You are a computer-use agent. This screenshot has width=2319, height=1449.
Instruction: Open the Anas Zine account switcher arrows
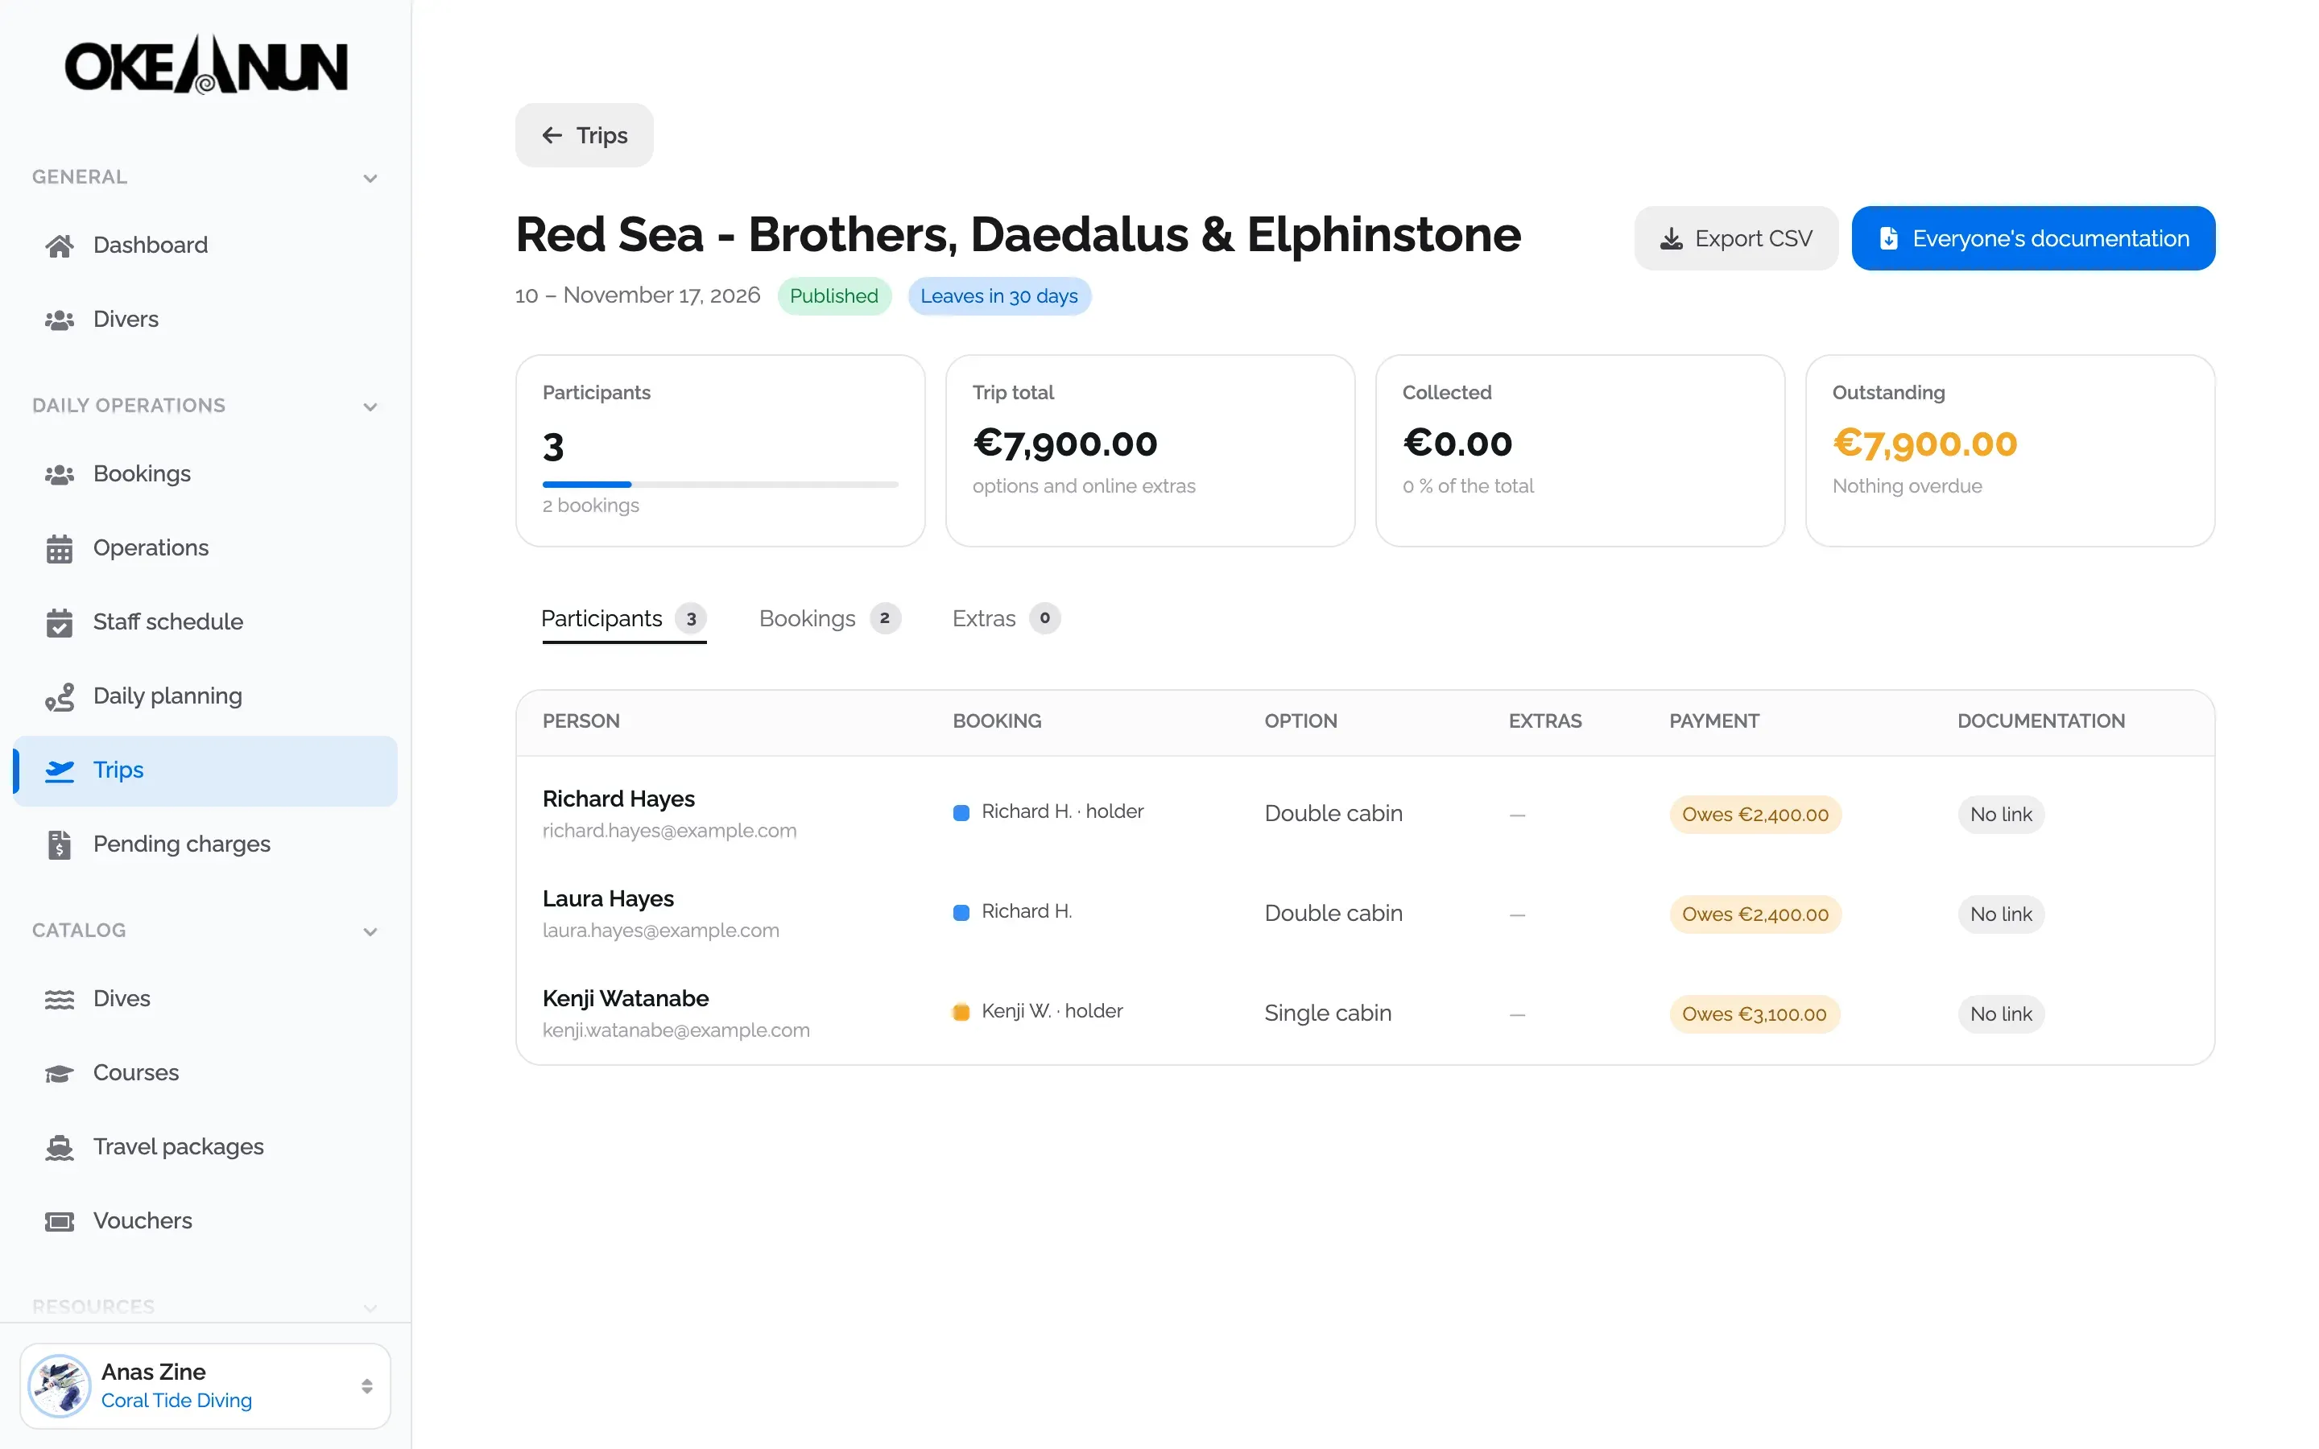(366, 1385)
